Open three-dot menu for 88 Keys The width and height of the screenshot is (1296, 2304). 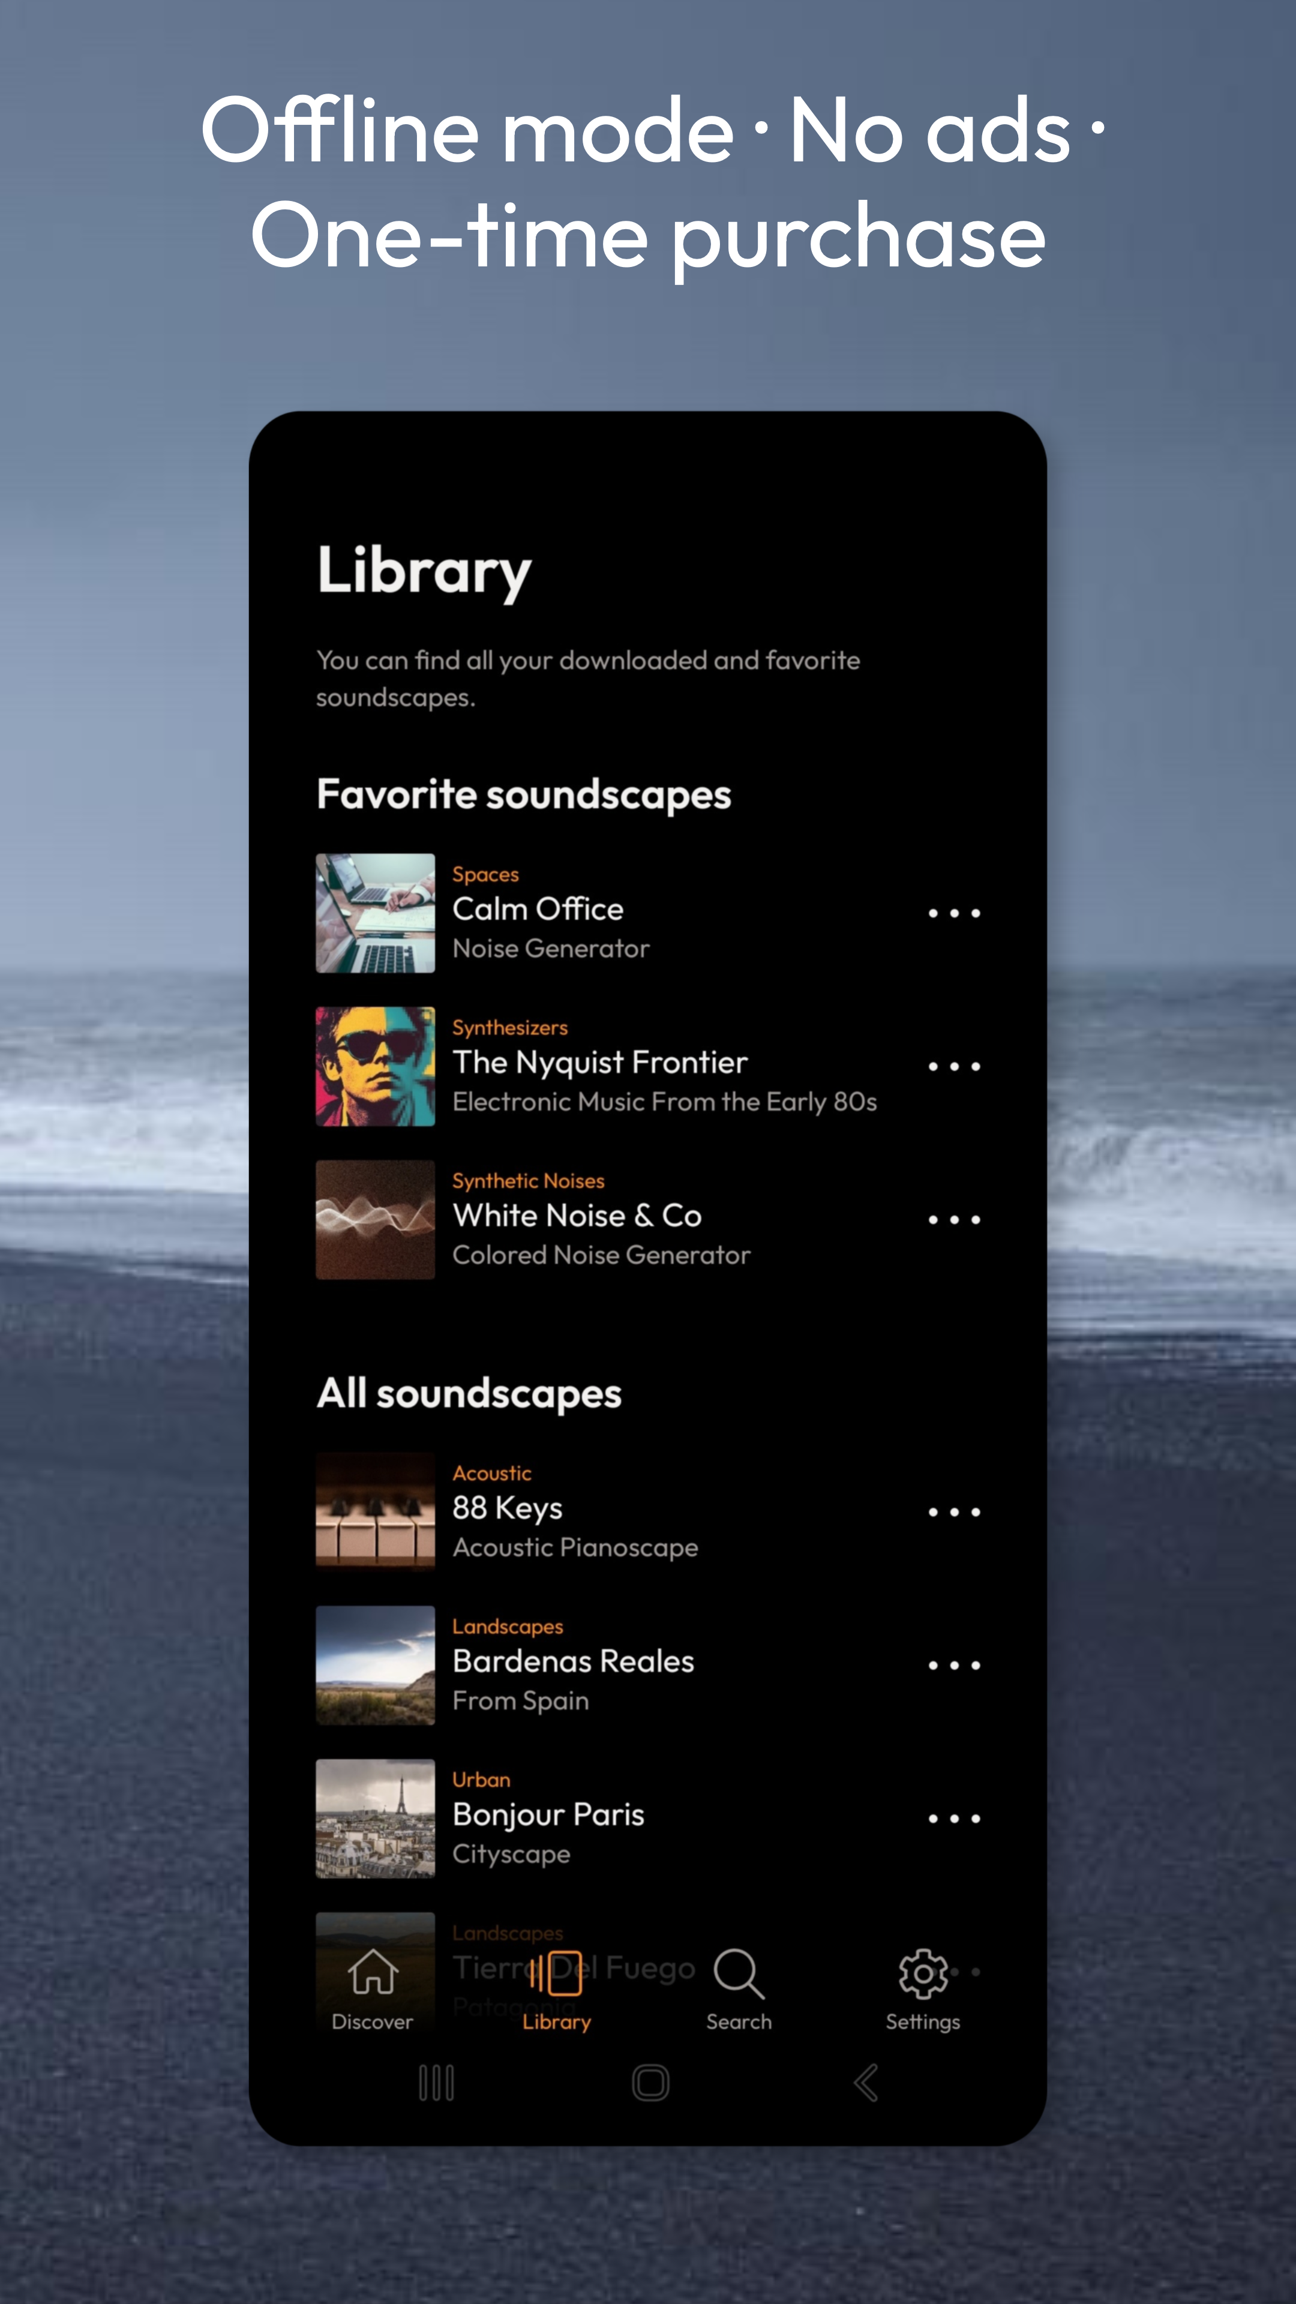point(955,1511)
